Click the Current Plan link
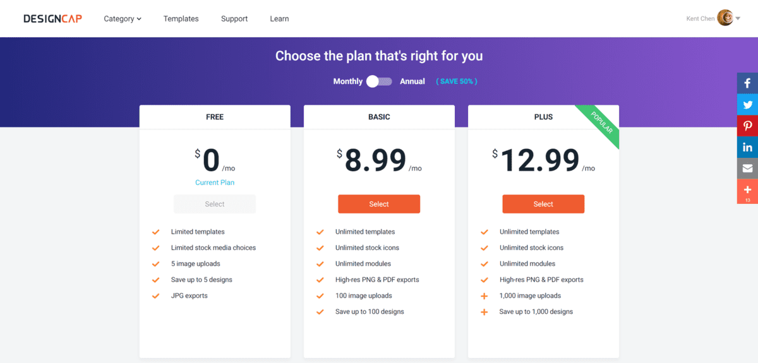The width and height of the screenshot is (758, 363). [215, 182]
